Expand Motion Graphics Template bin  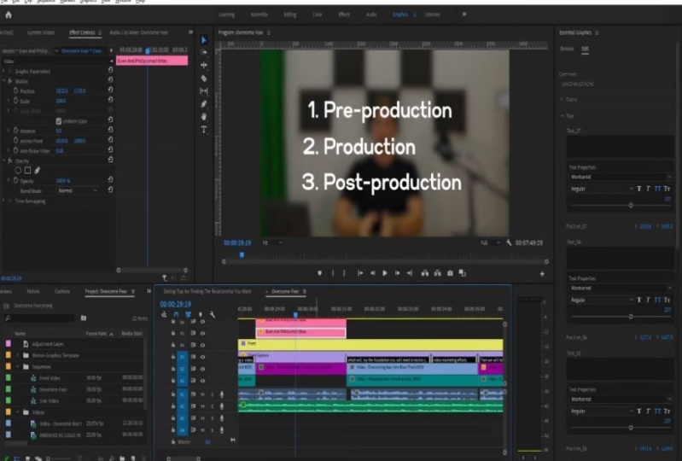pyautogui.click(x=18, y=355)
